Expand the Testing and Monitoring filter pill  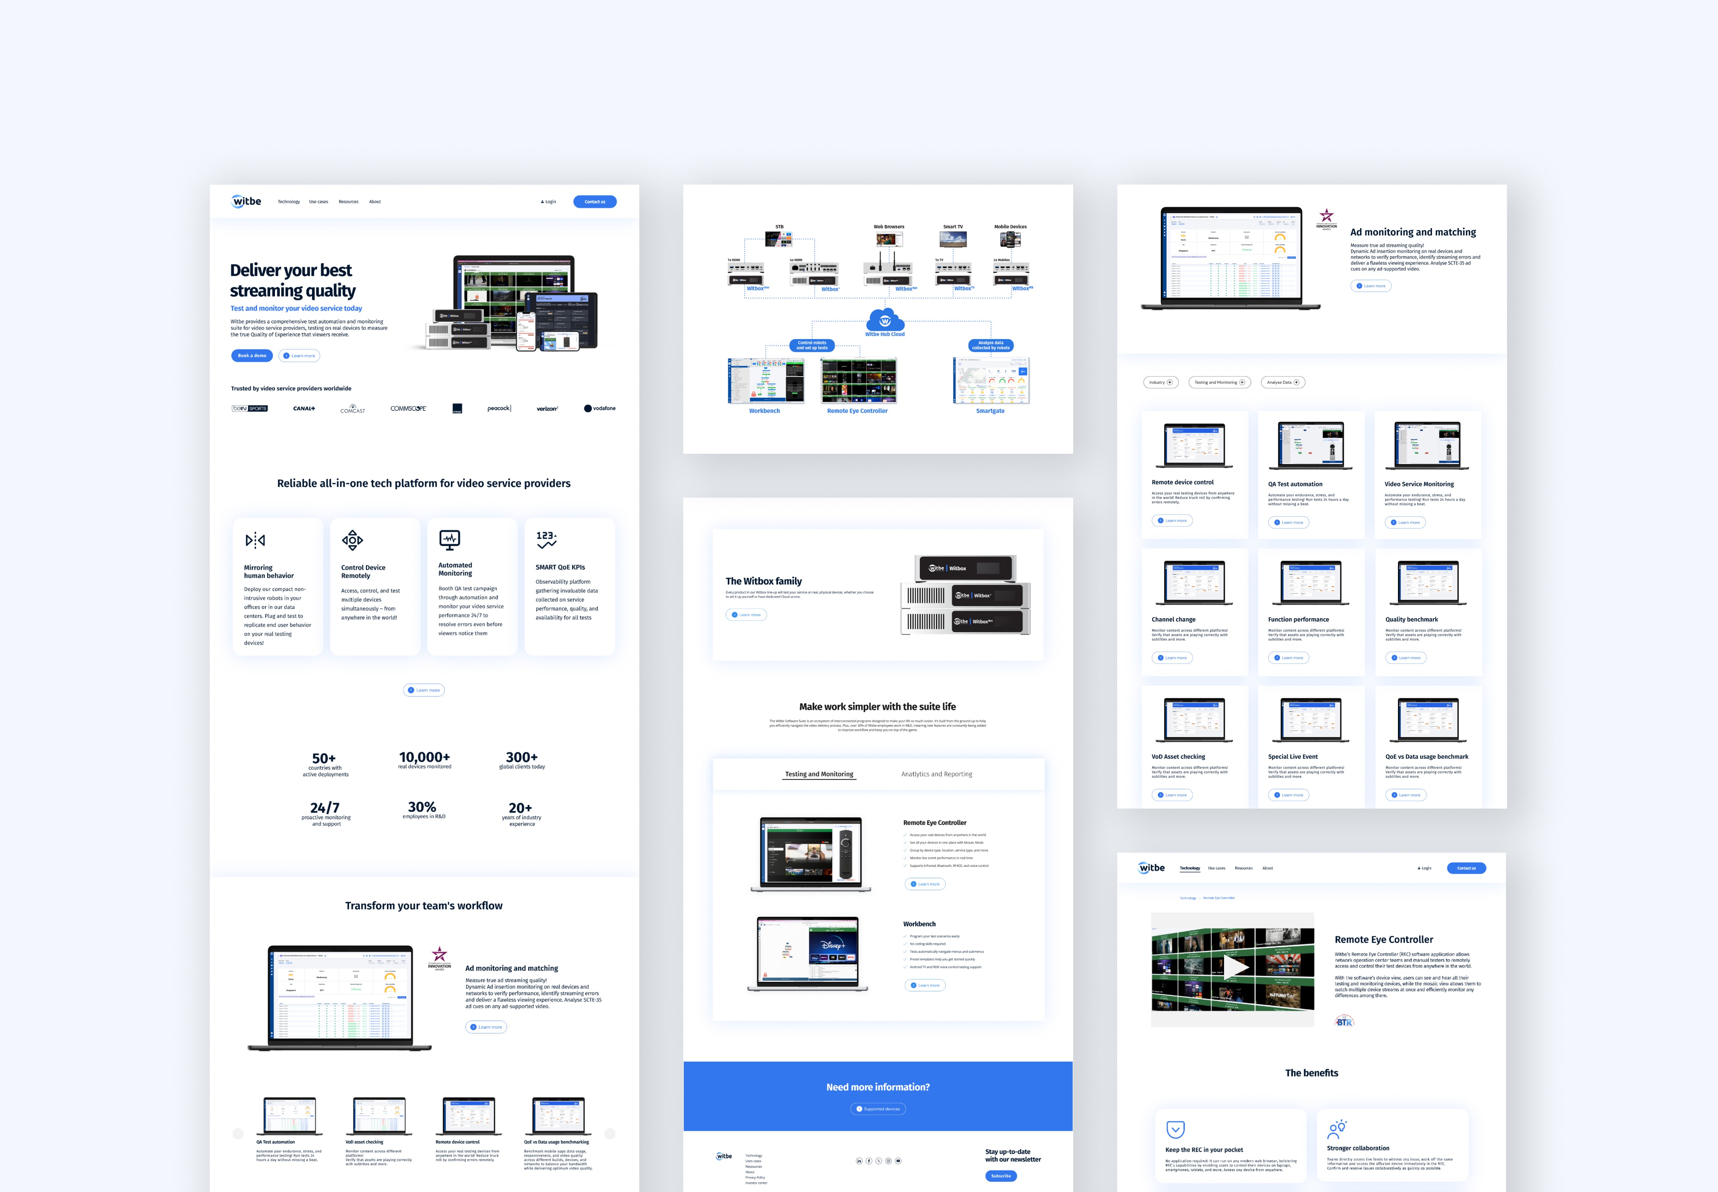pos(1219,382)
